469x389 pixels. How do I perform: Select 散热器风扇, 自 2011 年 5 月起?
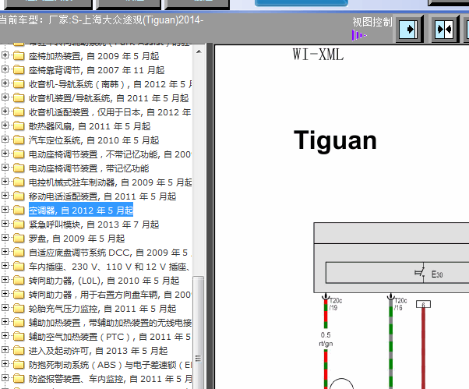click(90, 126)
